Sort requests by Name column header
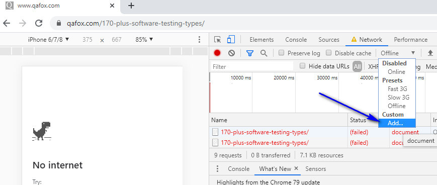Image resolution: width=437 pixels, height=185 pixels. click(x=279, y=120)
